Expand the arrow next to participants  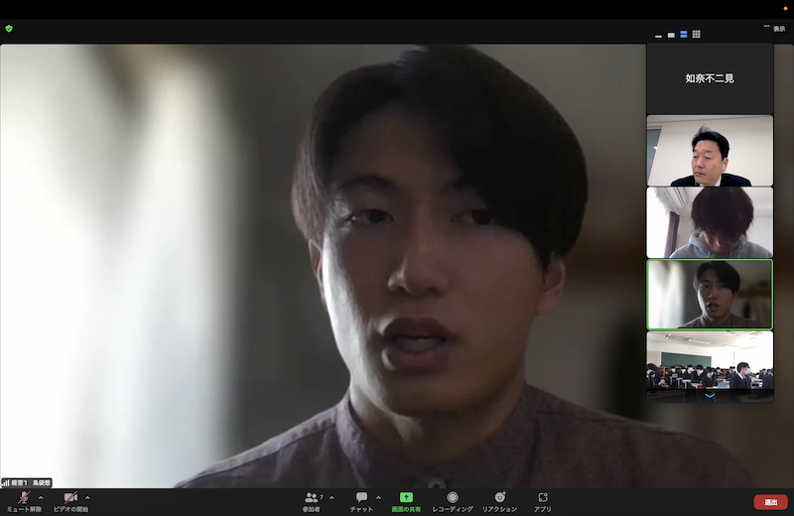point(331,498)
